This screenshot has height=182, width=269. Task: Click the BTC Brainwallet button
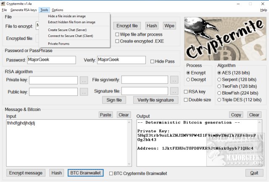85,173
